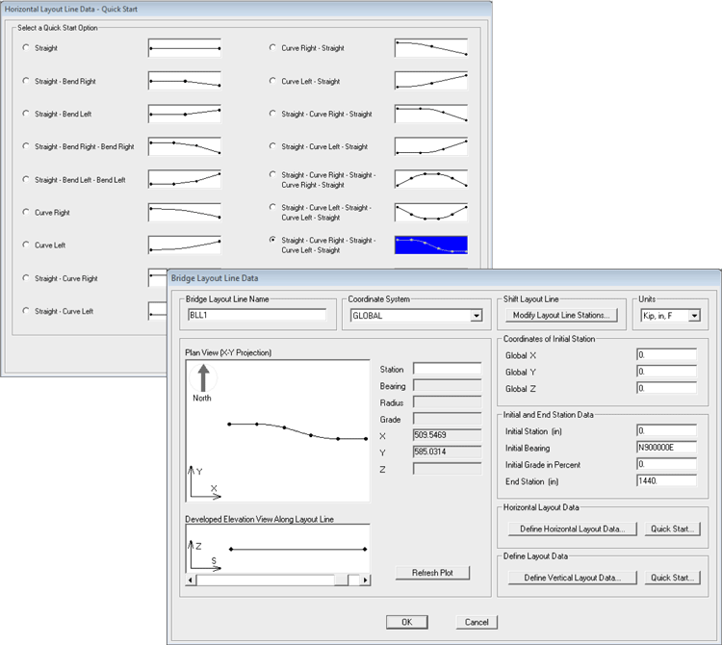Screen dimensions: 722x645
Task: Click the North arrow icon in Plan View
Action: pos(202,377)
